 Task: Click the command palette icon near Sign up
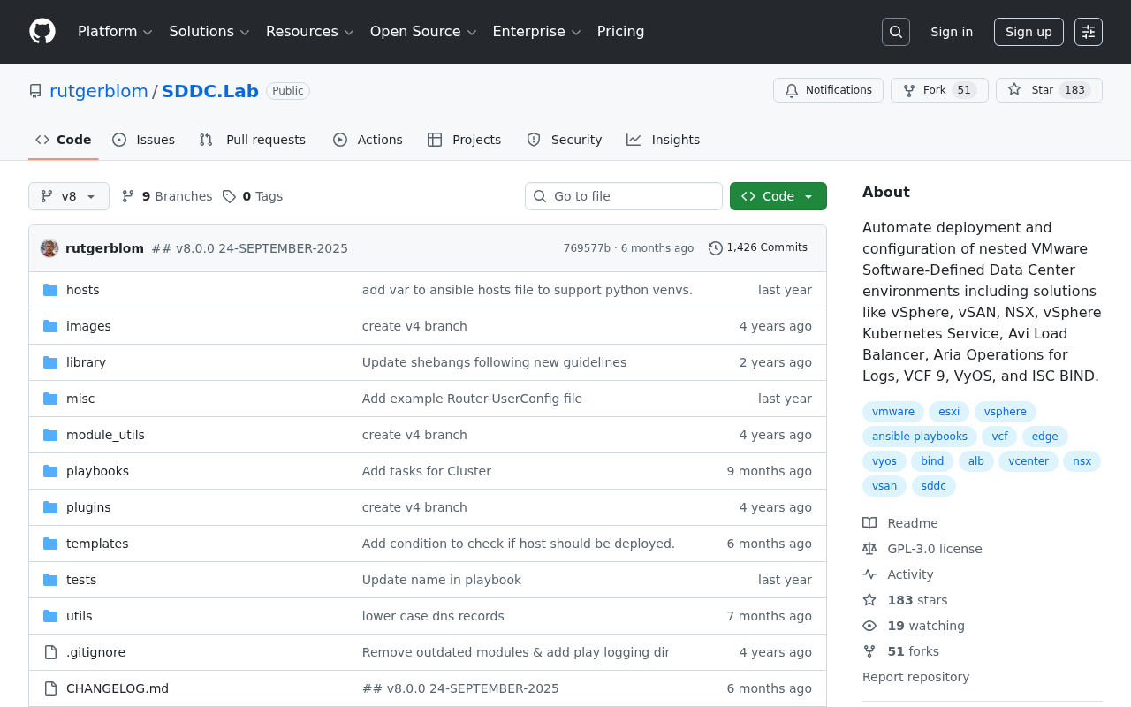coord(1088,31)
